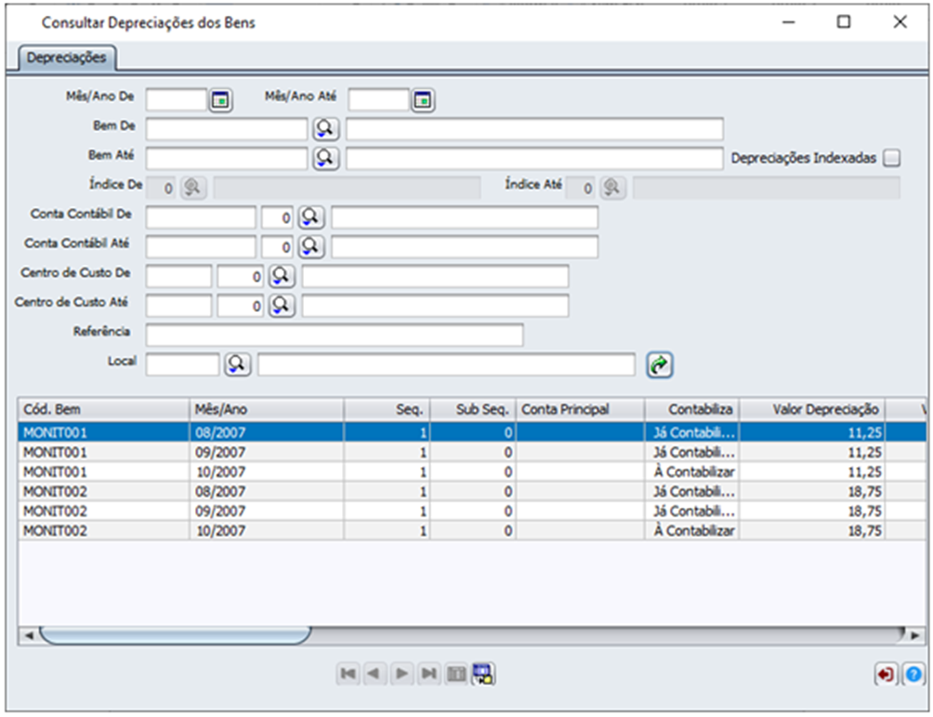
Task: Select row MONIT002 09/2007
Action: click(472, 511)
